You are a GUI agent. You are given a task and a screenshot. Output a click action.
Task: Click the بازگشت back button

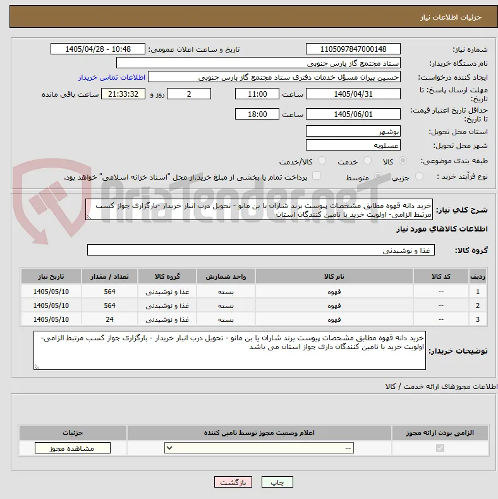click(233, 482)
